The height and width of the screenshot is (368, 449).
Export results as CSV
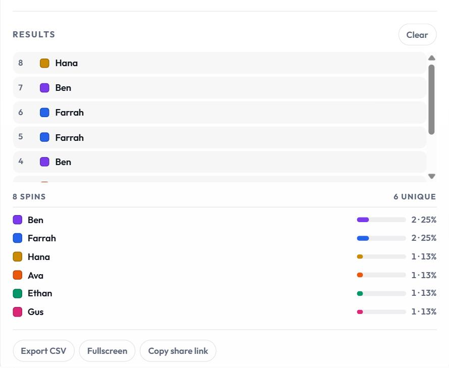coord(43,351)
